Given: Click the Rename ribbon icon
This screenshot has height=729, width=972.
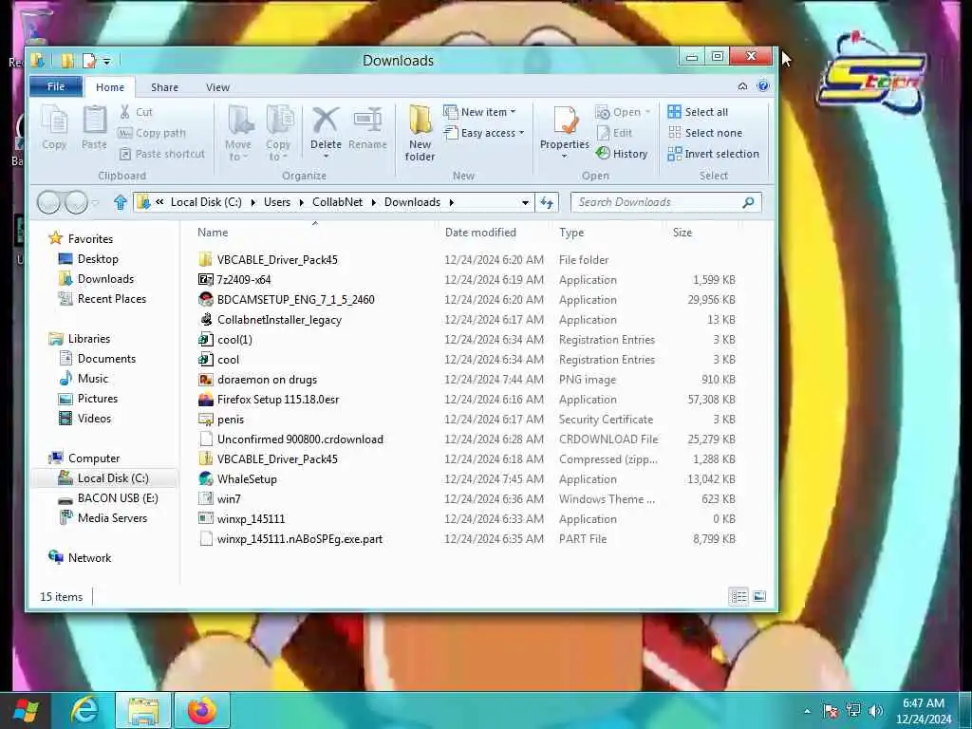Looking at the screenshot, I should coord(367,128).
